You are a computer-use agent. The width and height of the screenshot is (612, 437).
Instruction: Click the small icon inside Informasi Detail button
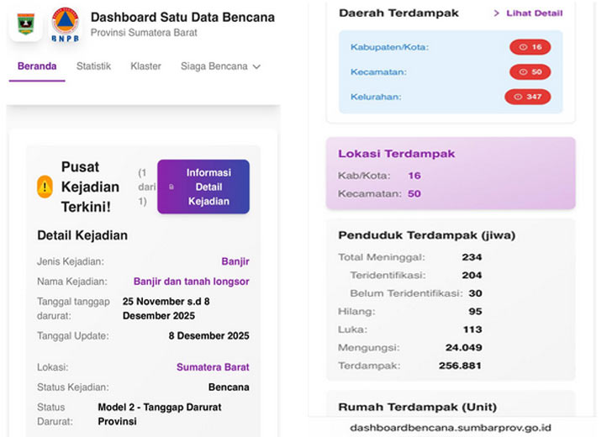[171, 187]
